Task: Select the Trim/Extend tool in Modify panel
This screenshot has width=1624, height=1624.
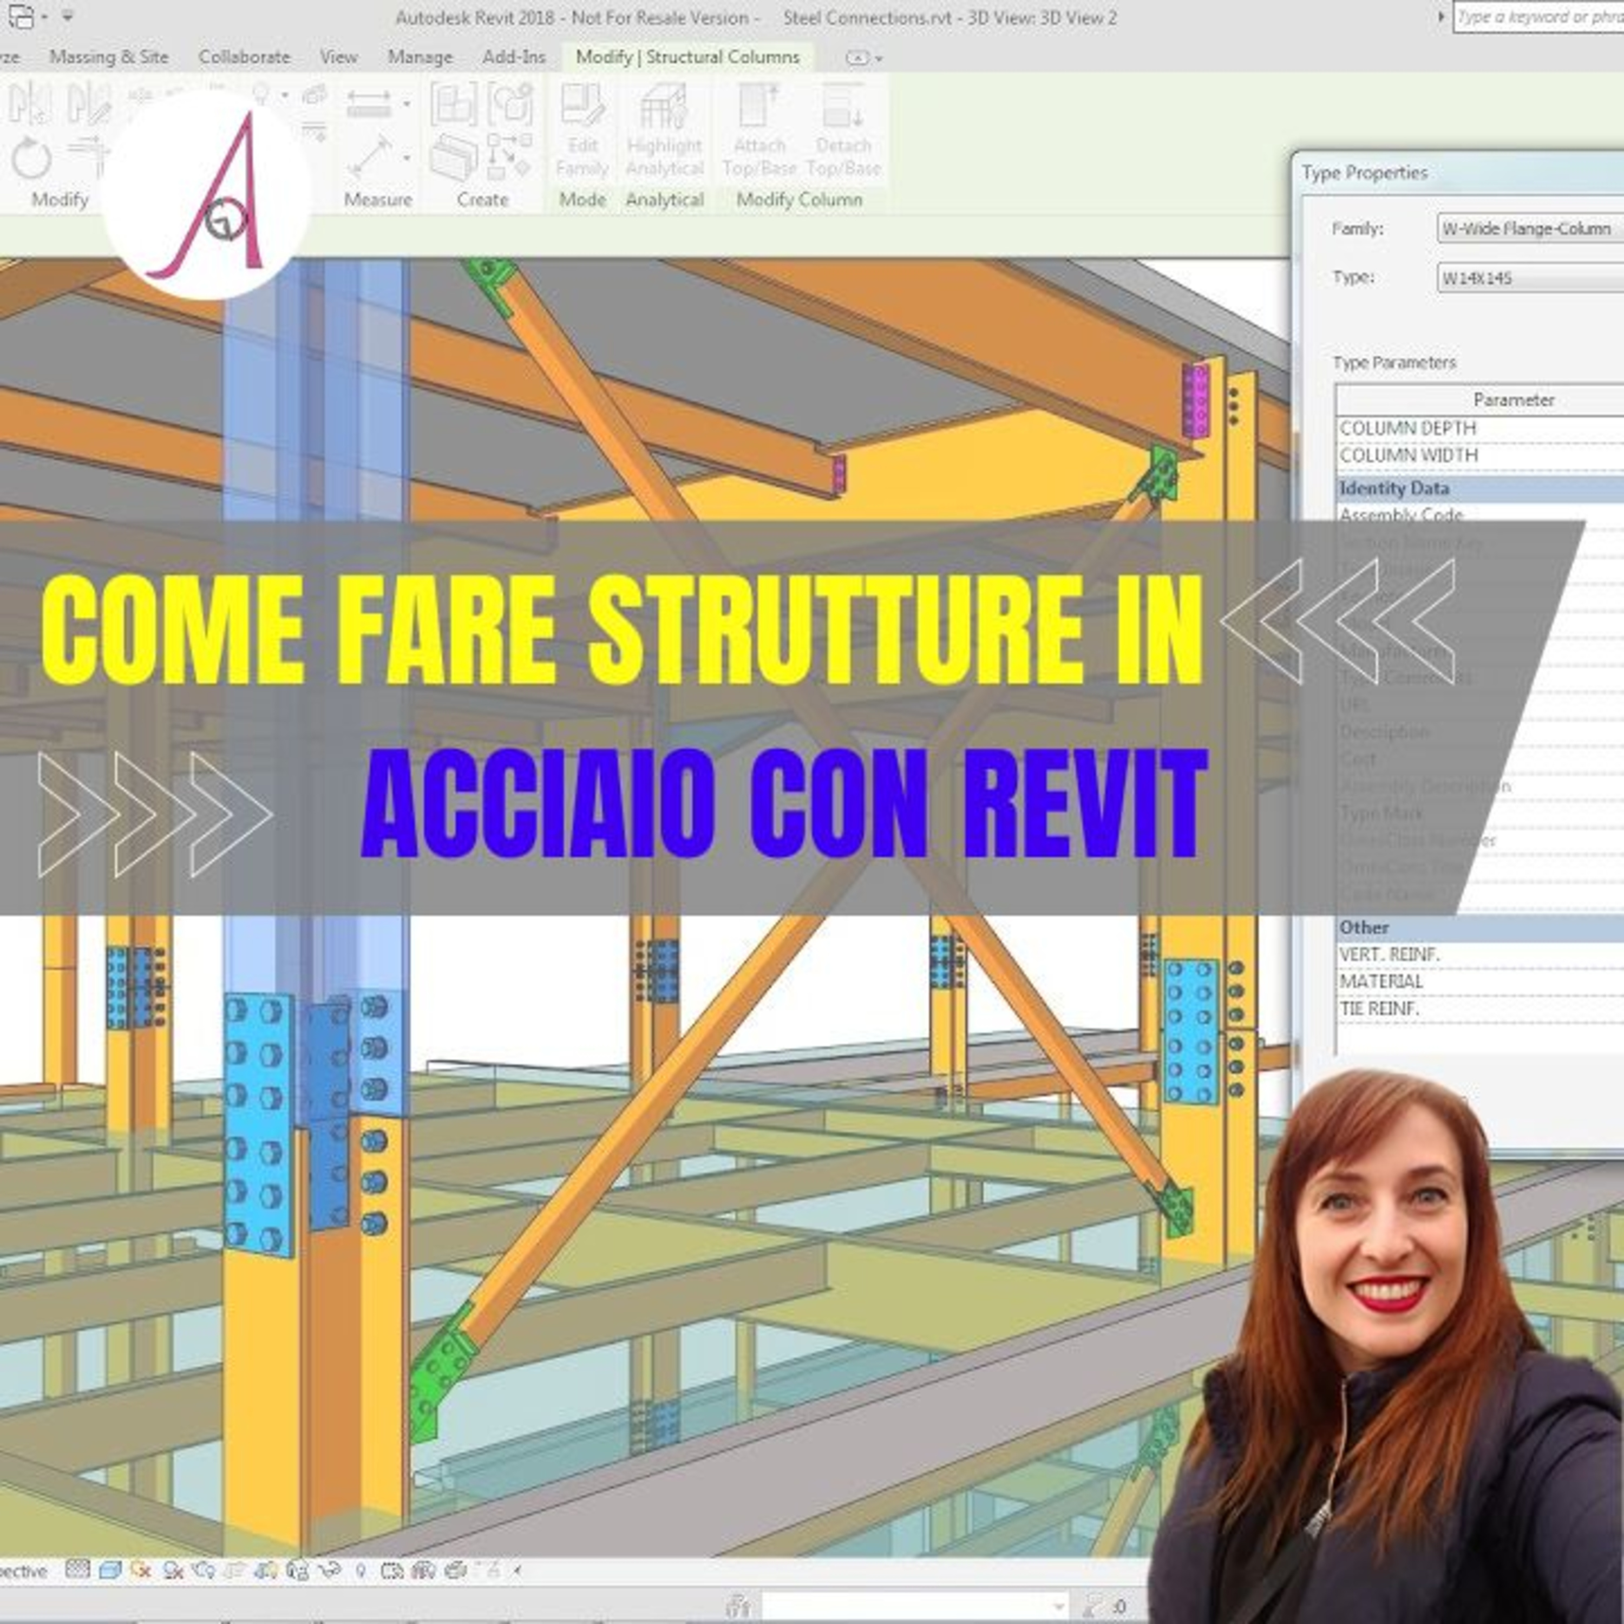Action: pyautogui.click(x=88, y=156)
